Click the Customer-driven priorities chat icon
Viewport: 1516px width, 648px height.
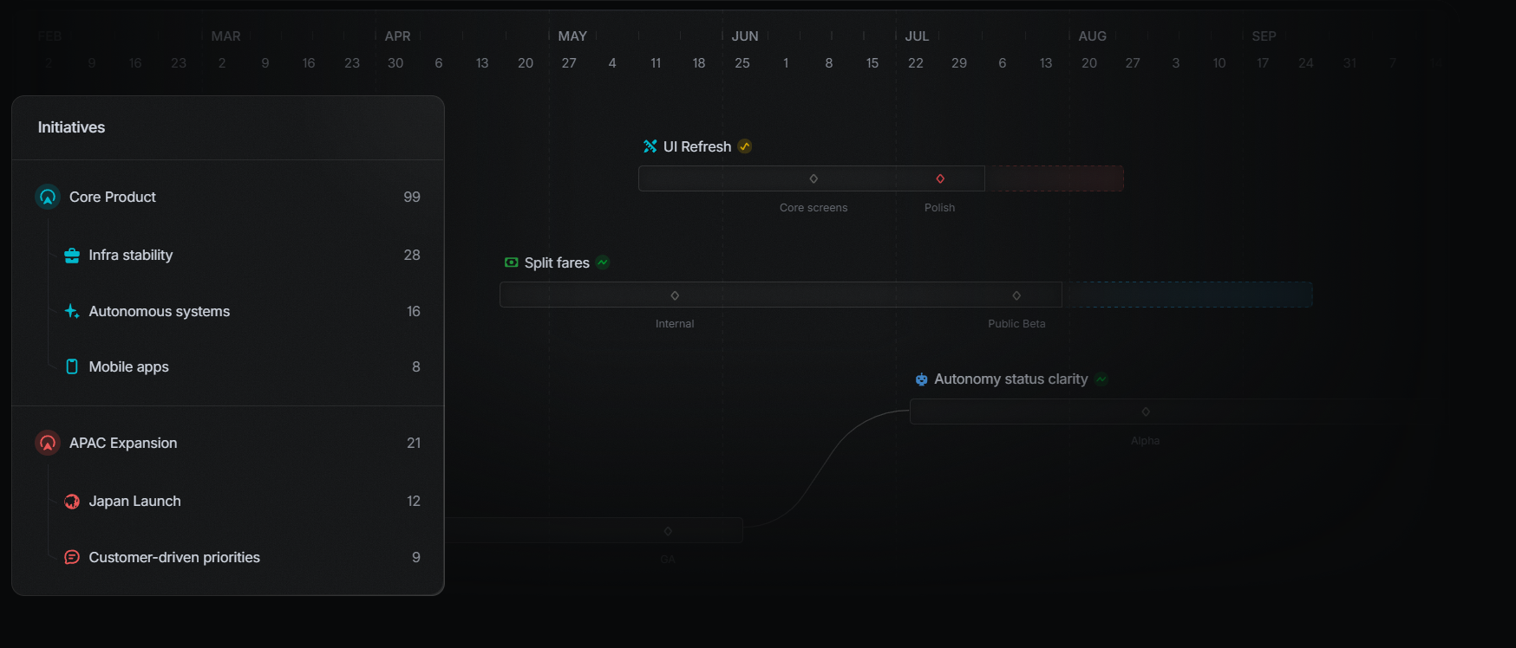pyautogui.click(x=72, y=557)
